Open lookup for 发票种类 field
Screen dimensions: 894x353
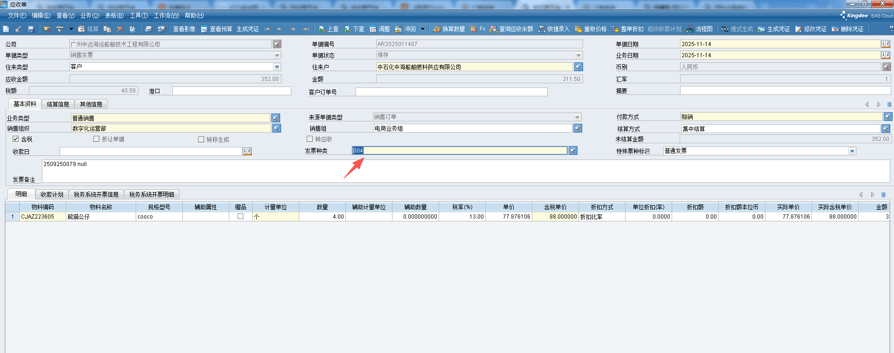click(x=573, y=151)
